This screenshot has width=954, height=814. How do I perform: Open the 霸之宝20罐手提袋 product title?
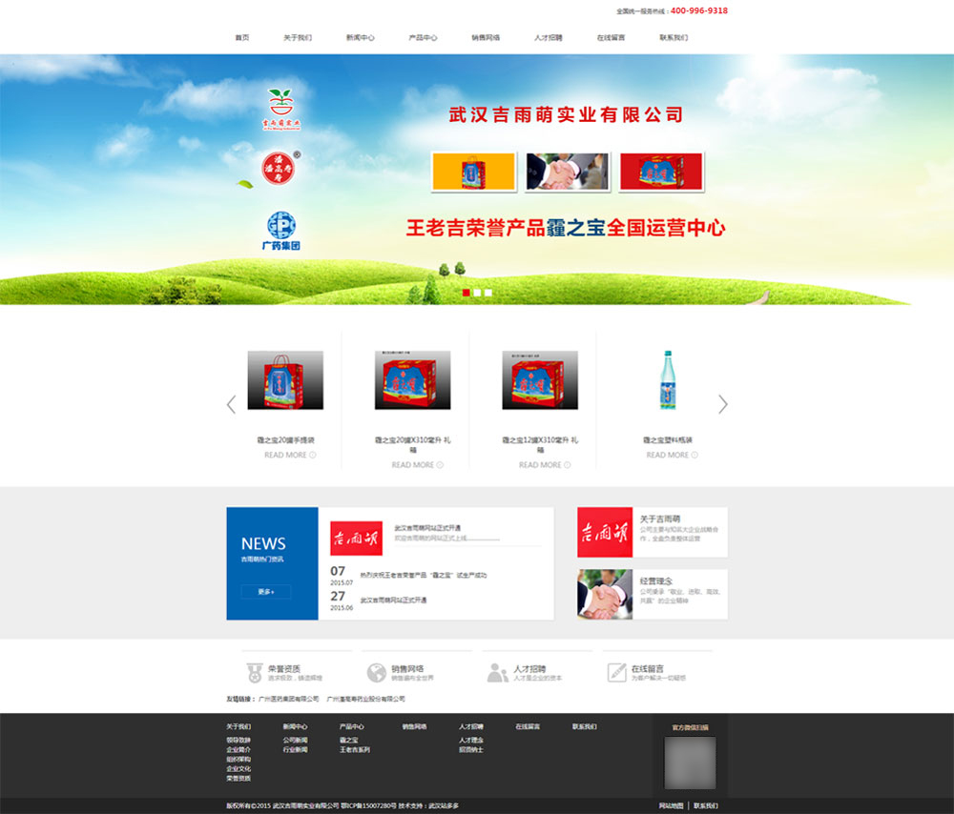click(x=285, y=440)
